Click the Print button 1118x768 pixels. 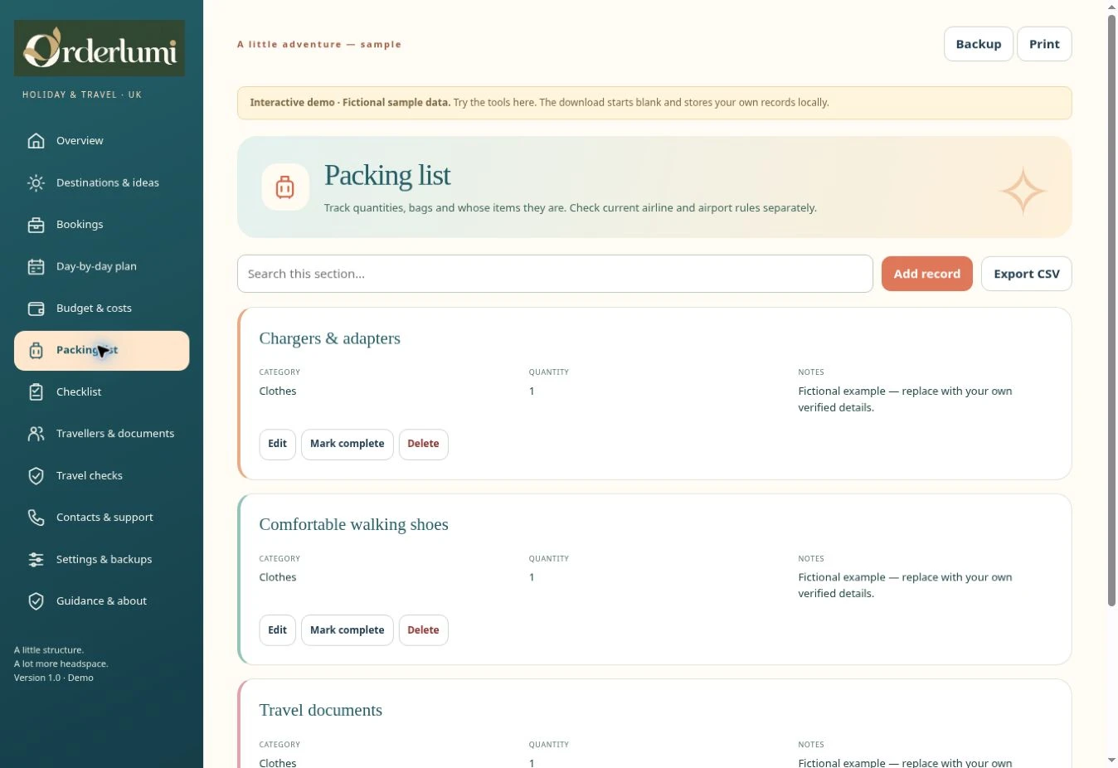point(1044,44)
